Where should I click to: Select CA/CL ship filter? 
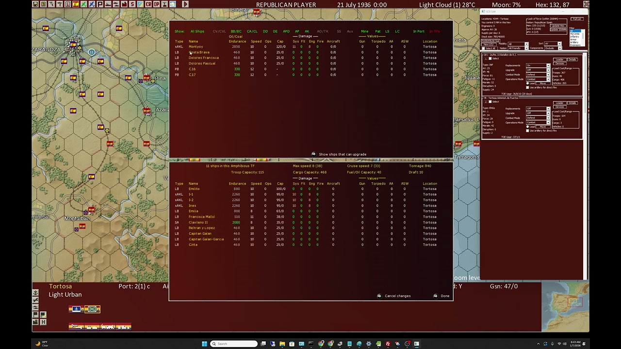pyautogui.click(x=252, y=32)
